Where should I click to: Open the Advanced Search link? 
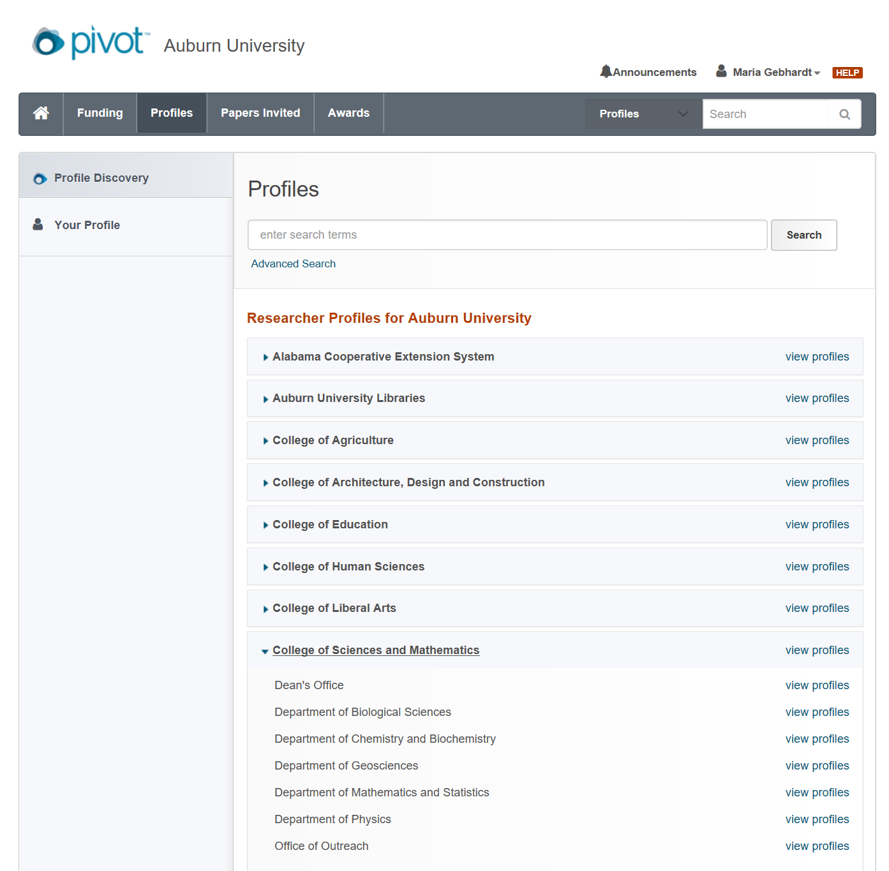[293, 264]
